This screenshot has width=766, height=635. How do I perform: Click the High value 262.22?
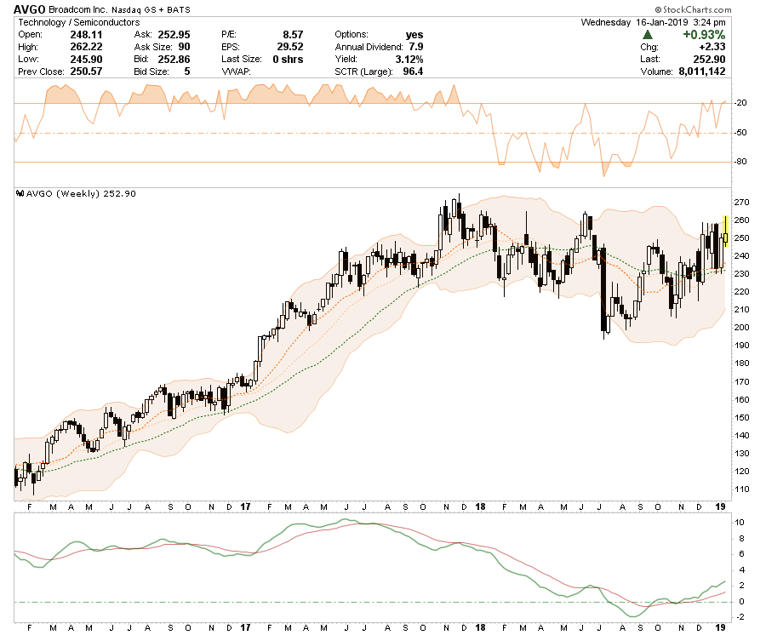click(87, 47)
